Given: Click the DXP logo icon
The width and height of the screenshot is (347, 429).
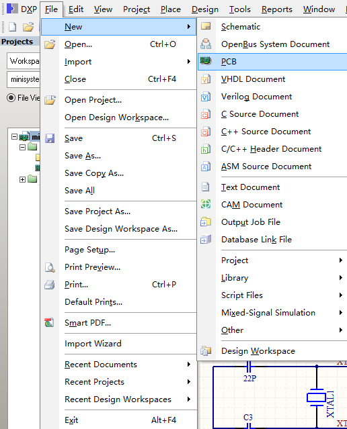Looking at the screenshot, I should [12, 9].
